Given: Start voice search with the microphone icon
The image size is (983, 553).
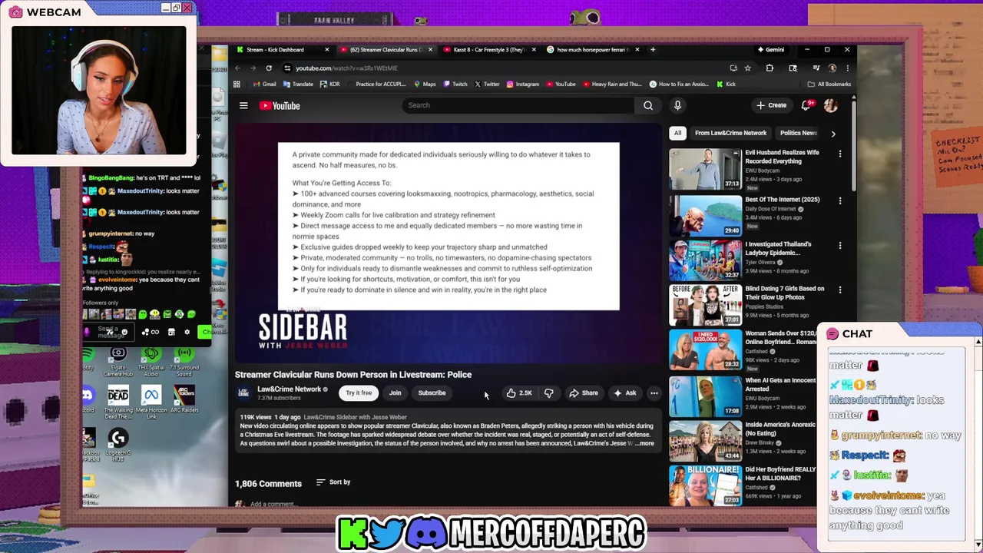Looking at the screenshot, I should pos(677,105).
